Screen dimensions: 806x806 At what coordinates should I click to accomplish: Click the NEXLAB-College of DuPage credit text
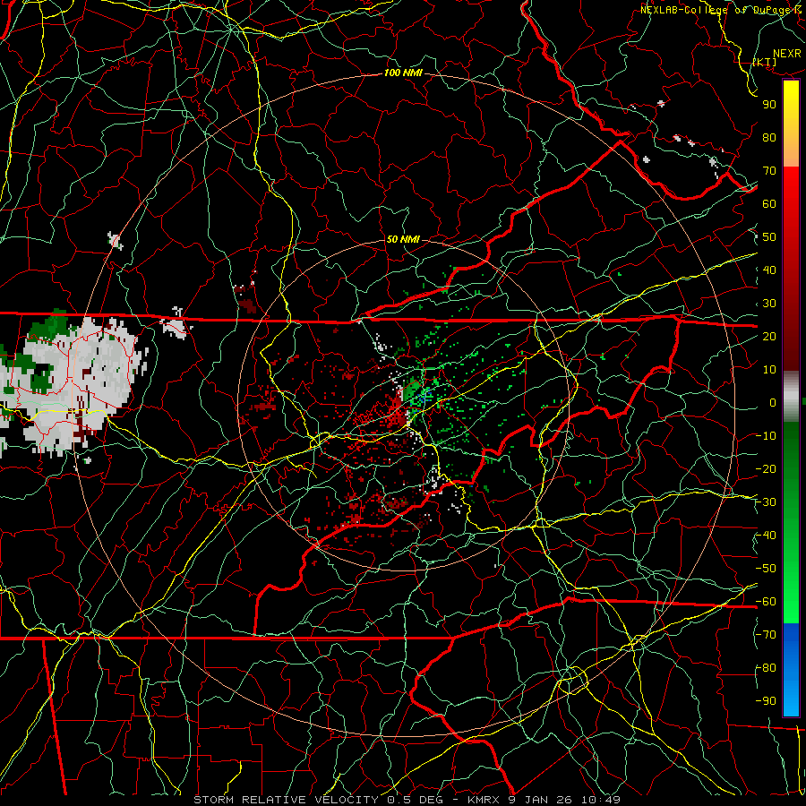(721, 10)
